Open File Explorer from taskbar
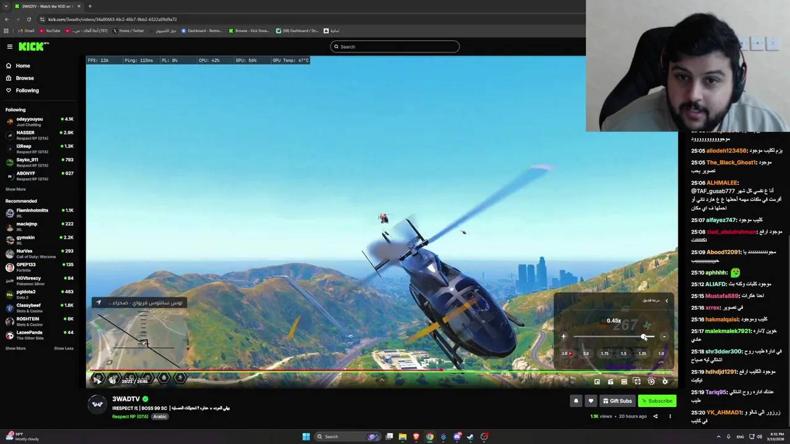 click(x=402, y=437)
